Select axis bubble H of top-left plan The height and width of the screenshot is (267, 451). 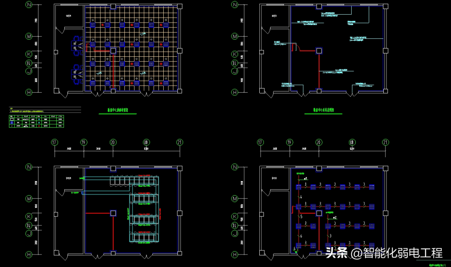click(x=29, y=92)
